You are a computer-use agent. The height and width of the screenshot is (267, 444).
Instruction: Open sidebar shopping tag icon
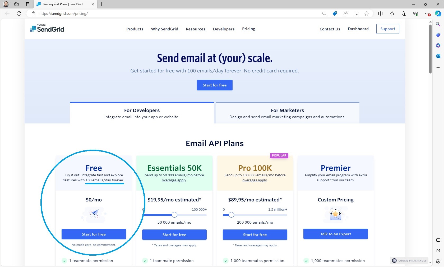coord(438,35)
